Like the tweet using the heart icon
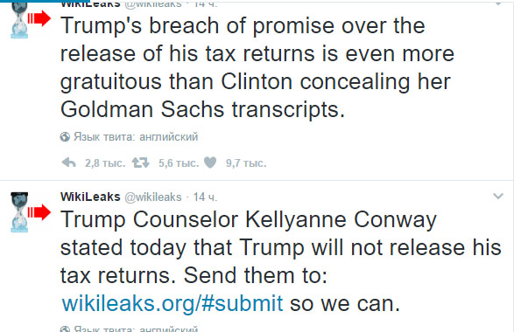The image size is (514, 332). click(x=210, y=163)
